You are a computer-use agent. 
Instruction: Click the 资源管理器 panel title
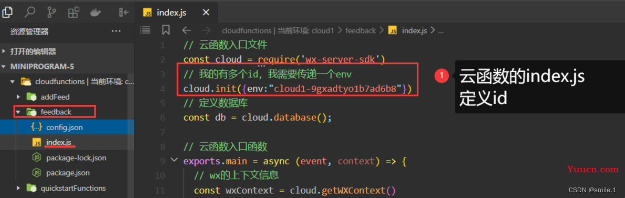coord(29,32)
